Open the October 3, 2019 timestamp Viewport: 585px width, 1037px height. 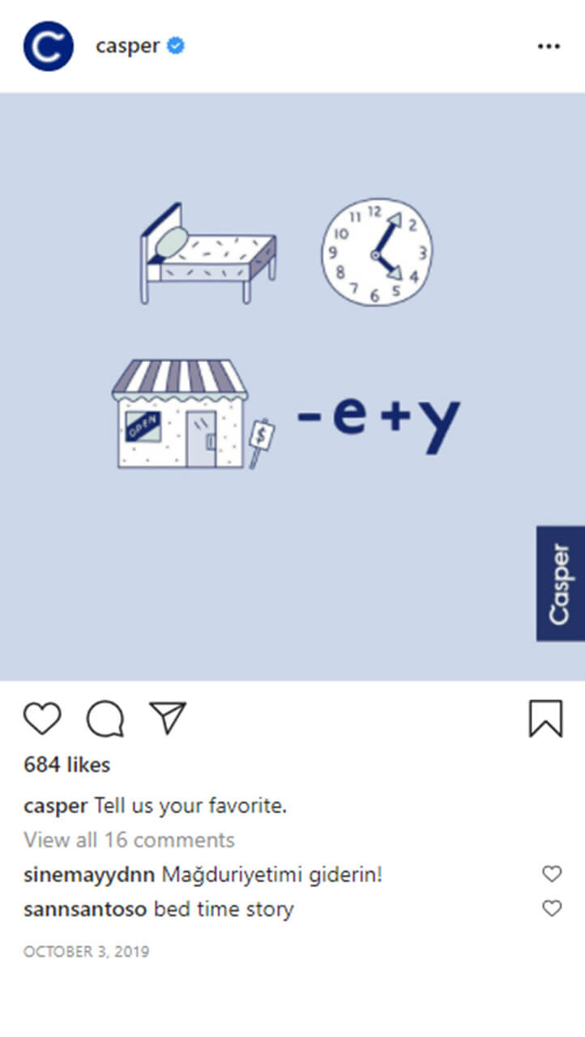[x=87, y=952]
